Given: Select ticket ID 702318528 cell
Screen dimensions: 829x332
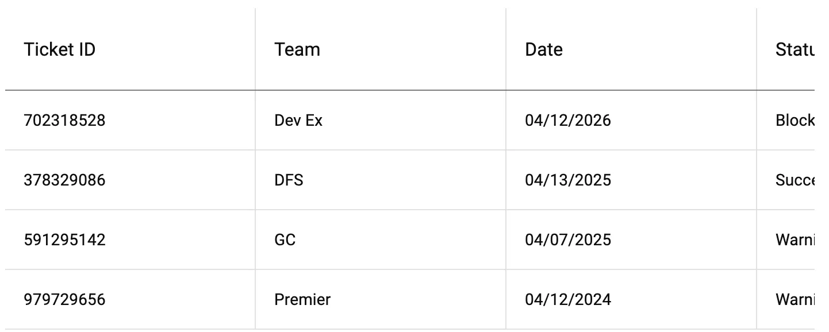Looking at the screenshot, I should tap(65, 121).
